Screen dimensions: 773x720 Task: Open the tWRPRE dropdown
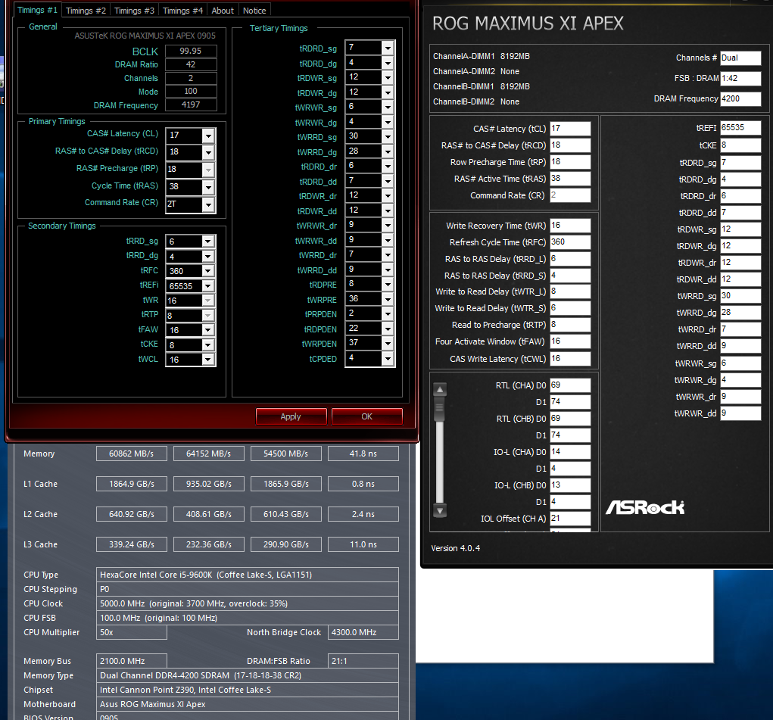tap(388, 299)
